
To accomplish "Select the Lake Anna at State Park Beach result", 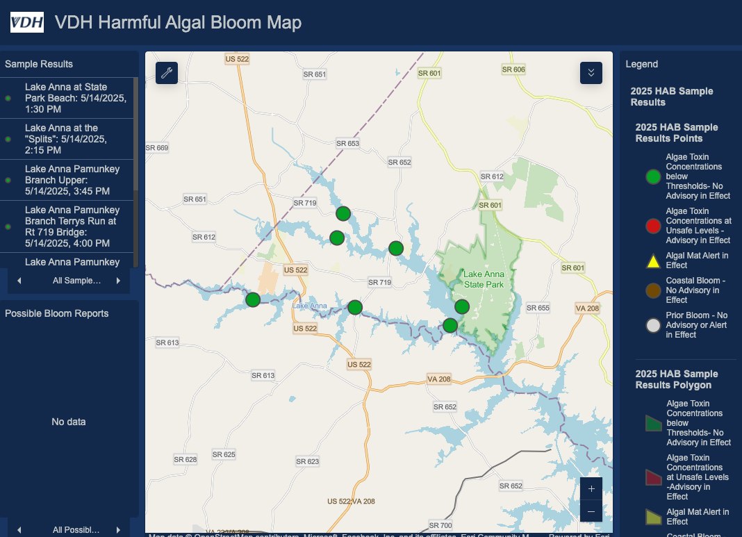I will pyautogui.click(x=67, y=98).
